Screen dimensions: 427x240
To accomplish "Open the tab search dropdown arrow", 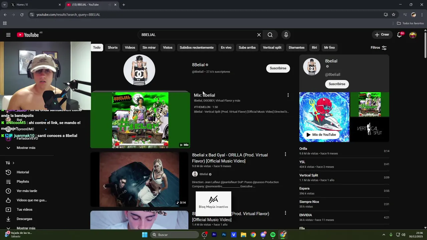I will pos(4,5).
